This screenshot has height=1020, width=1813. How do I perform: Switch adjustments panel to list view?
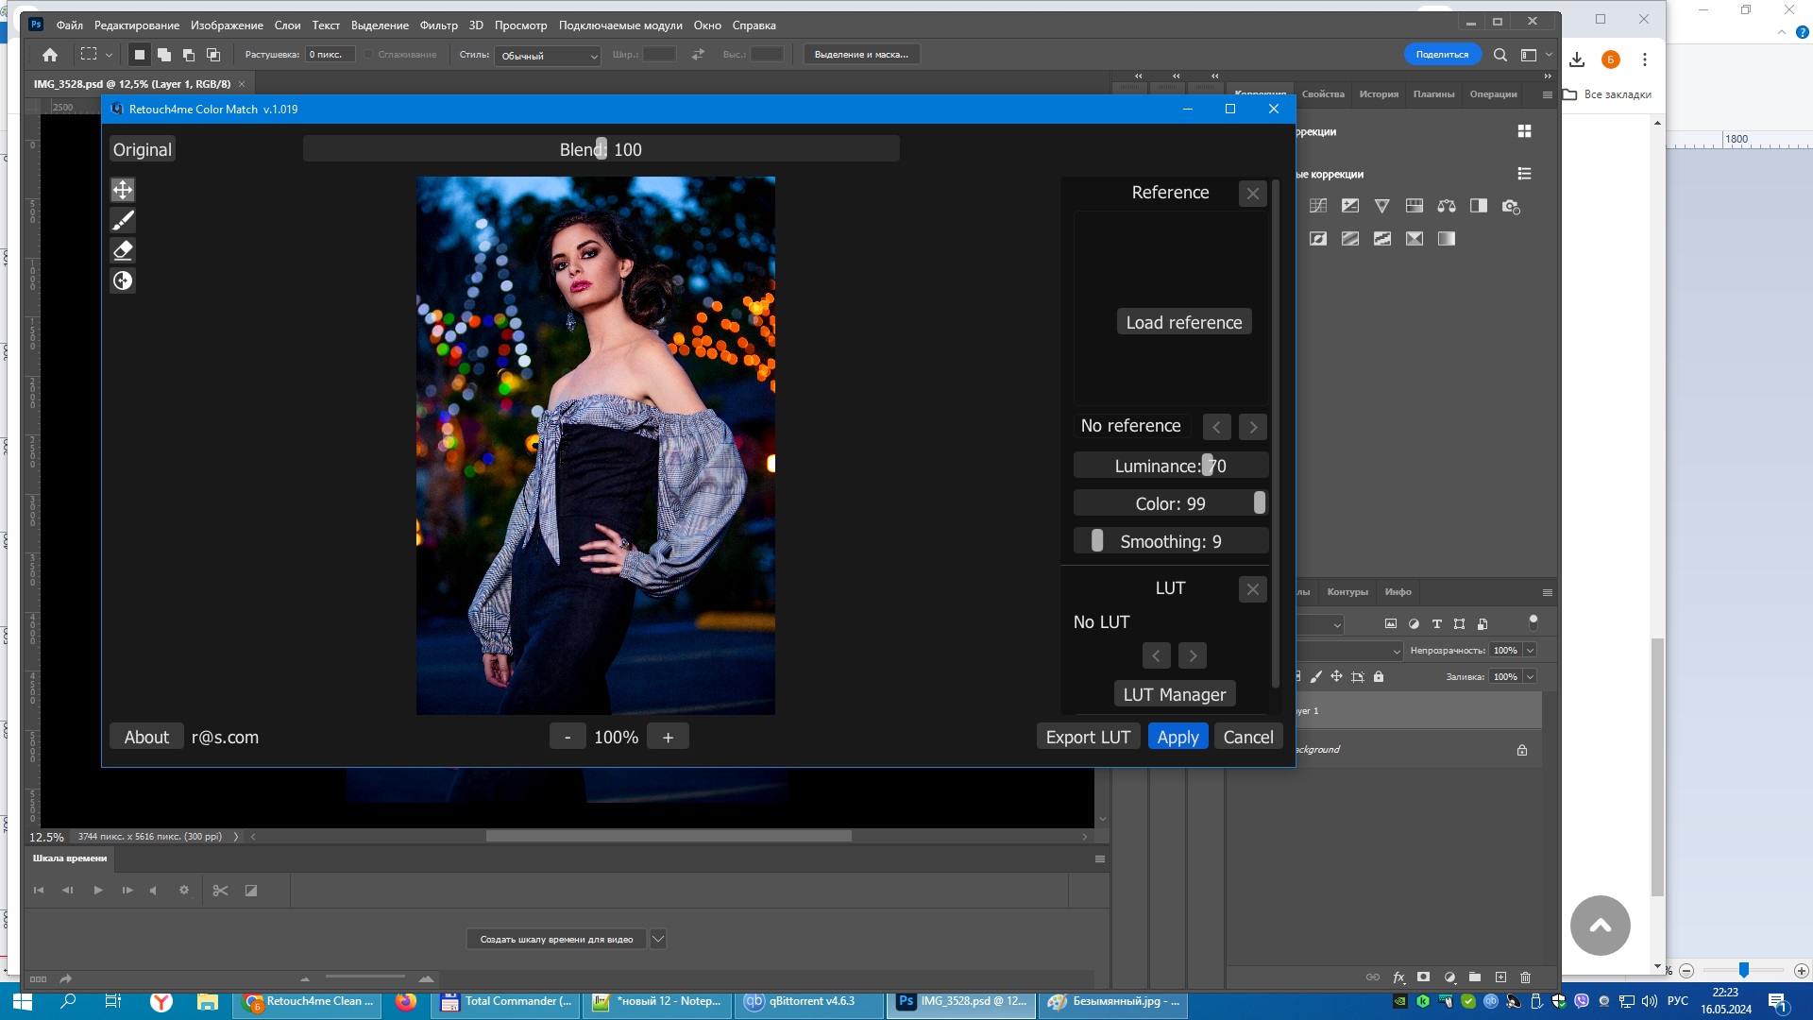point(1524,174)
